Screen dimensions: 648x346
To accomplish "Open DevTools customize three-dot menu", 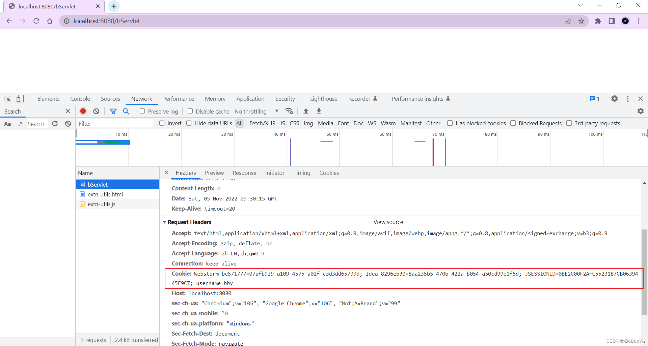I will click(628, 99).
